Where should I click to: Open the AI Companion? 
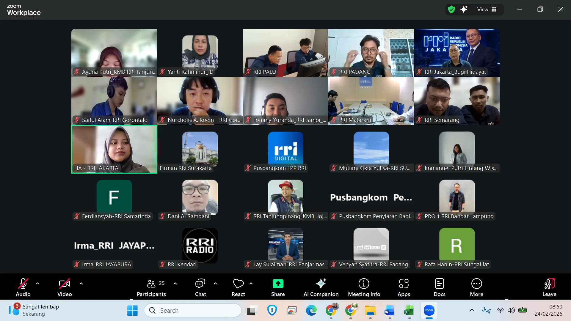coord(321,287)
